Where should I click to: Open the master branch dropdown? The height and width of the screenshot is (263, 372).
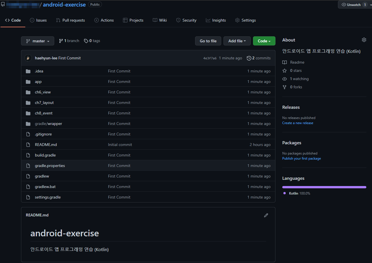(37, 41)
